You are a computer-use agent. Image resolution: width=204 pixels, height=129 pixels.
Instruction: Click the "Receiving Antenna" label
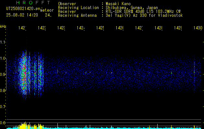click(77, 15)
